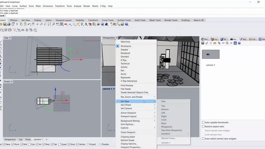Open the camera 1 viewport dropdown arrow
Screen dimensions: 265x149
pyautogui.click(x=114, y=89)
